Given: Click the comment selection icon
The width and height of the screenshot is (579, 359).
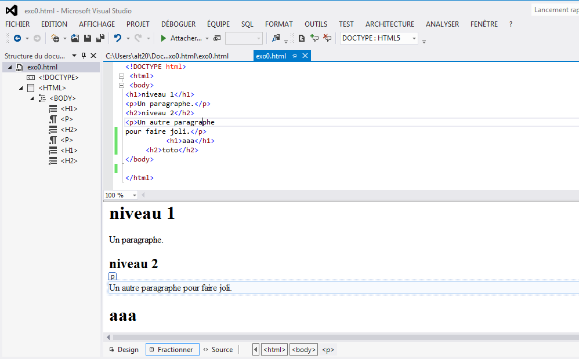Looking at the screenshot, I should [314, 38].
